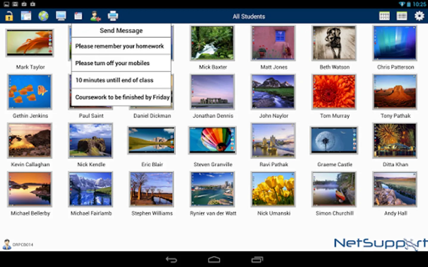Click the 'ORPC0014' label

23,245
